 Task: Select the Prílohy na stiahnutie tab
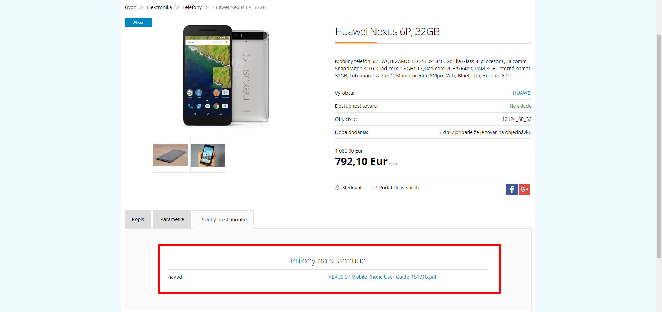point(223,220)
